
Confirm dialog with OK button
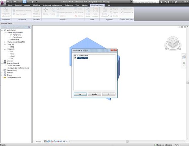click(x=80, y=94)
